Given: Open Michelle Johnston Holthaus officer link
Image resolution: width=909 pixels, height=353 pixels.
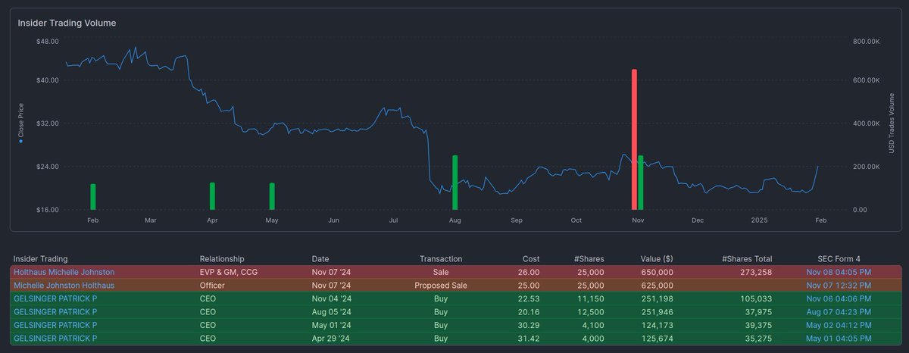Looking at the screenshot, I should tap(64, 285).
